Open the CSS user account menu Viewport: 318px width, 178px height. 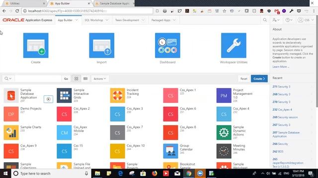[306, 20]
